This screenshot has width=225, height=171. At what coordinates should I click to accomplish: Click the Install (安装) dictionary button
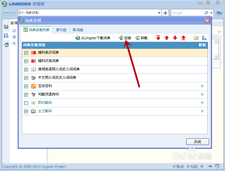[x=125, y=38]
